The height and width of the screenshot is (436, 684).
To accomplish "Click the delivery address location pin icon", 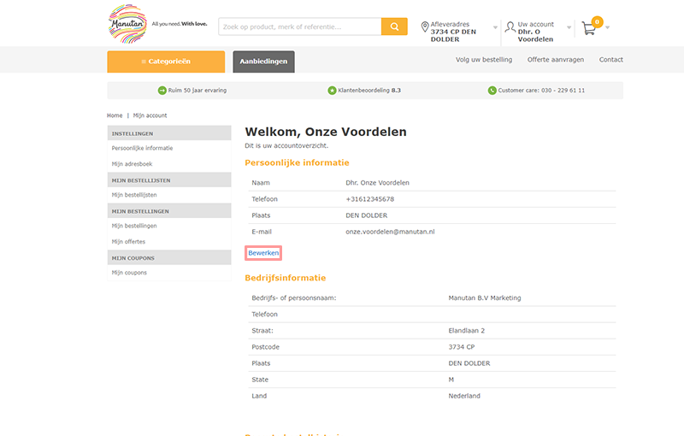I will pyautogui.click(x=425, y=28).
